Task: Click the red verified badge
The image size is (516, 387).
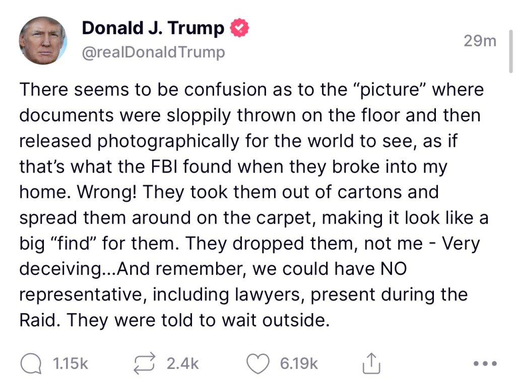Action: (240, 29)
